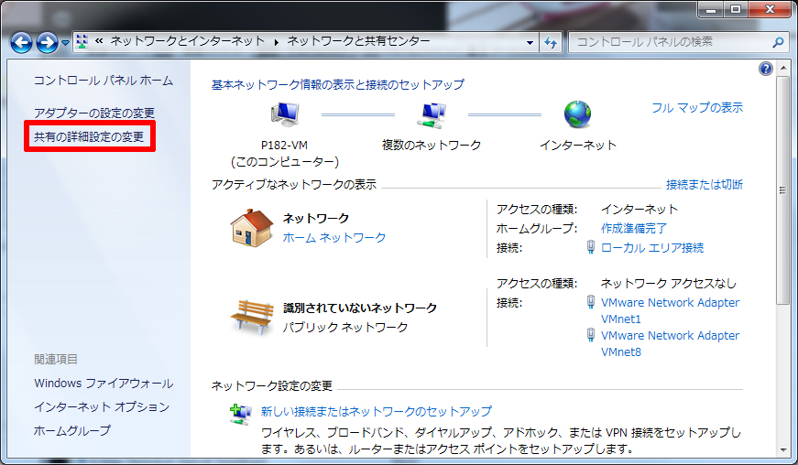Click plug icon beside VMnet8 adapter
This screenshot has height=465, width=798.
pyautogui.click(x=591, y=335)
